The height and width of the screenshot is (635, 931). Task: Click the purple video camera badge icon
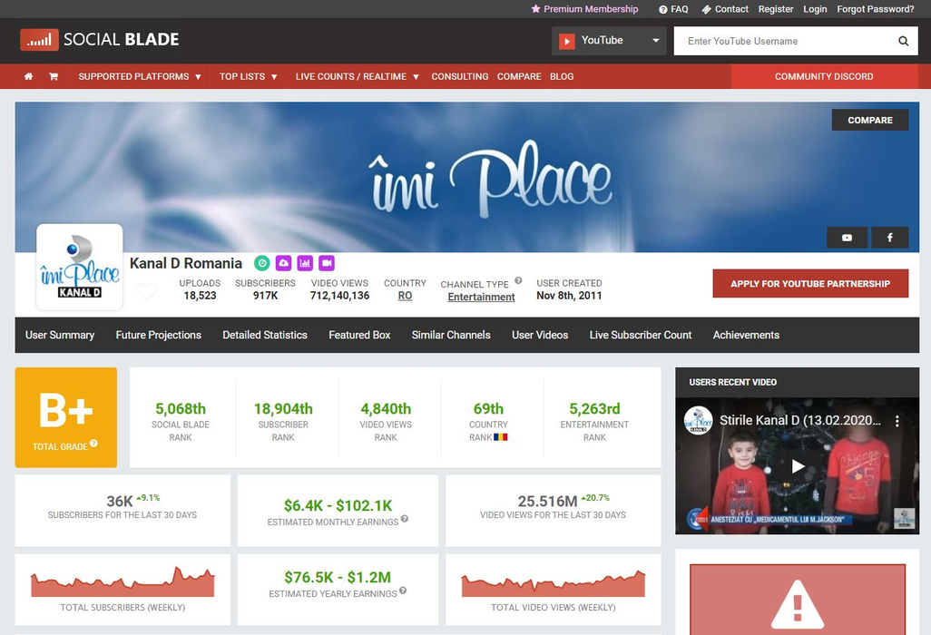pyautogui.click(x=327, y=263)
